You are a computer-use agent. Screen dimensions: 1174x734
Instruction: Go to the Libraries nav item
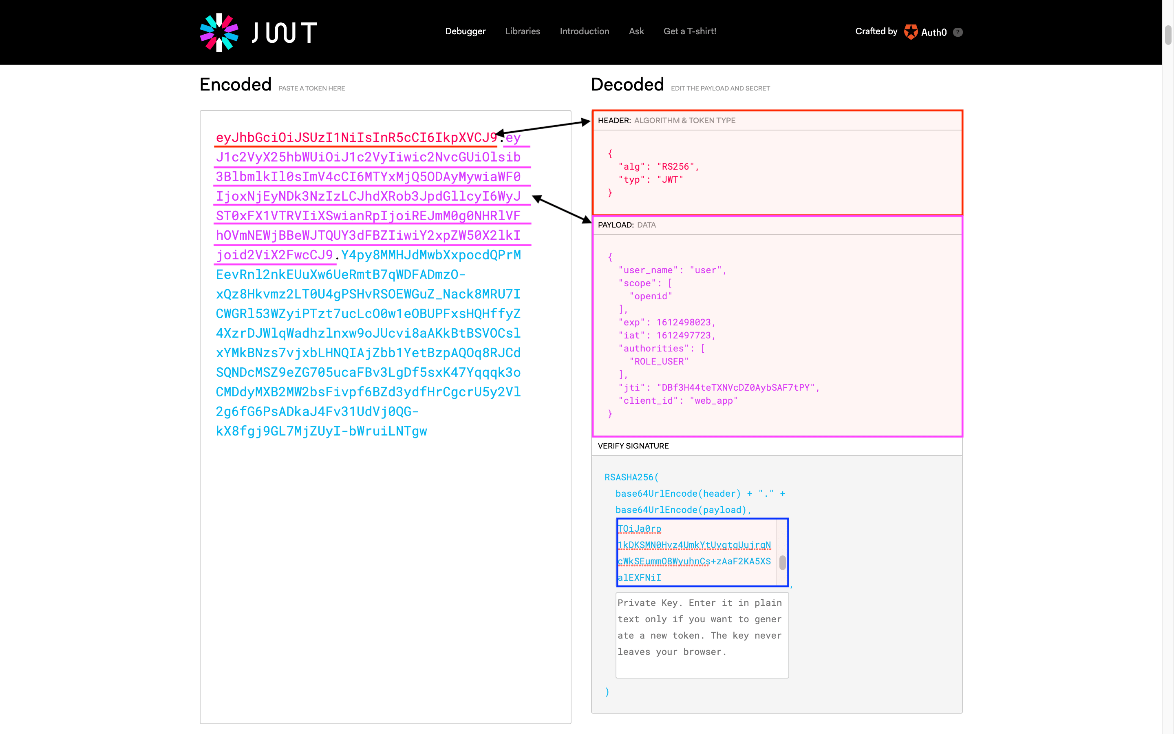pyautogui.click(x=523, y=31)
